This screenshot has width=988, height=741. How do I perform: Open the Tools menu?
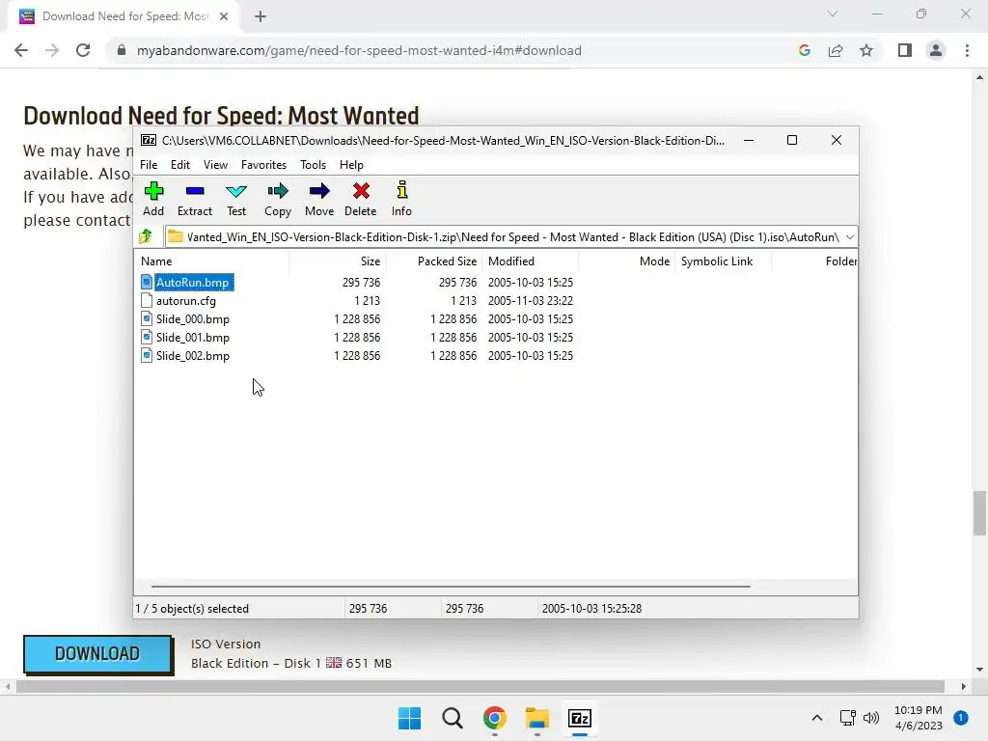coord(313,164)
